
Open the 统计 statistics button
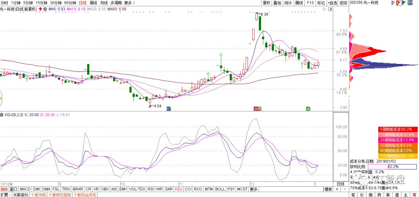point(288,3)
